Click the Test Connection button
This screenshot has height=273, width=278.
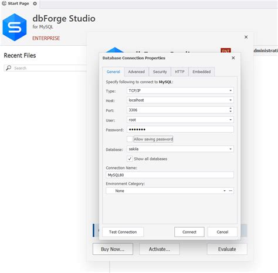pos(123,232)
